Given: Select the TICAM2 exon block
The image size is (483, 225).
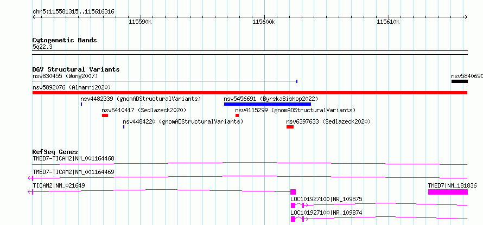Looking at the screenshot, I should (293, 192).
